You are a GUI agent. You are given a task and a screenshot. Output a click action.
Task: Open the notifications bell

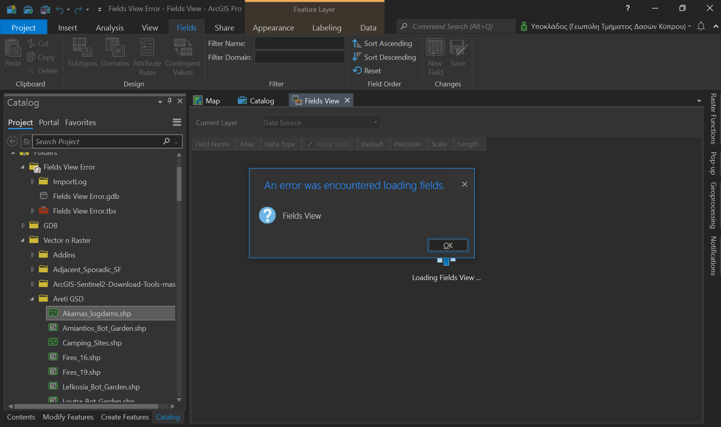coord(701,27)
